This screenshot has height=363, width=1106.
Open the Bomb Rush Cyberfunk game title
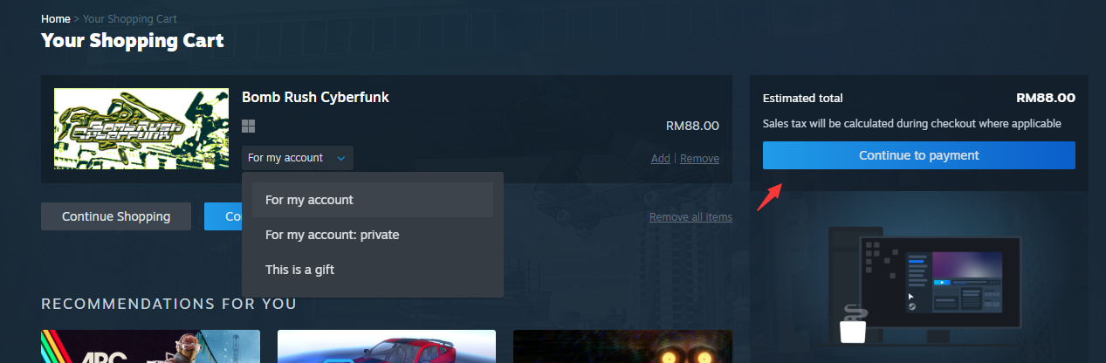(x=315, y=97)
